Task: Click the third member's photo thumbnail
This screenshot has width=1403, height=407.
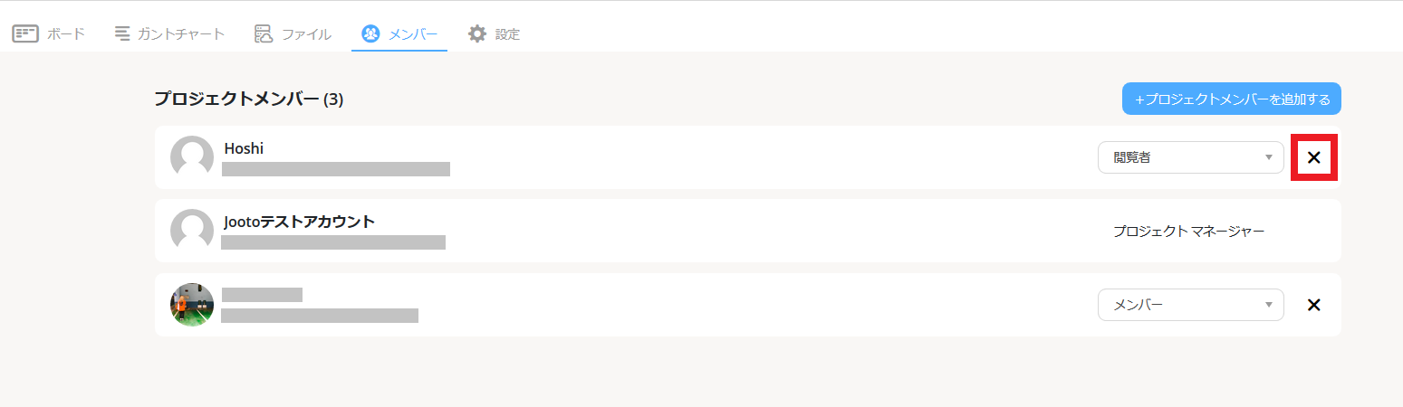Action: click(192, 305)
